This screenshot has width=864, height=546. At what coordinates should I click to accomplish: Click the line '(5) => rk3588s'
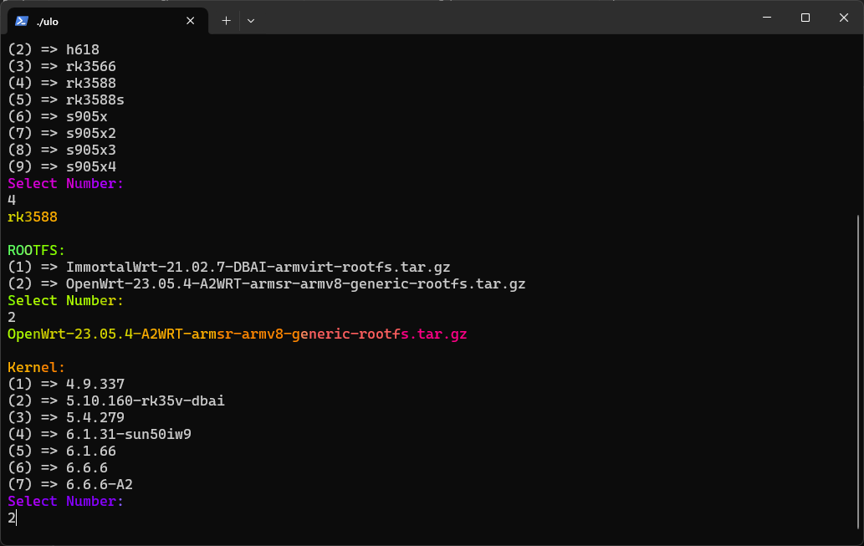point(66,100)
